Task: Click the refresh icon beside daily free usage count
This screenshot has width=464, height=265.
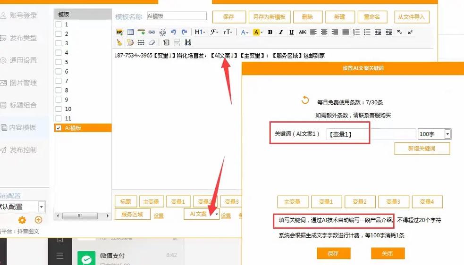Action: click(305, 100)
